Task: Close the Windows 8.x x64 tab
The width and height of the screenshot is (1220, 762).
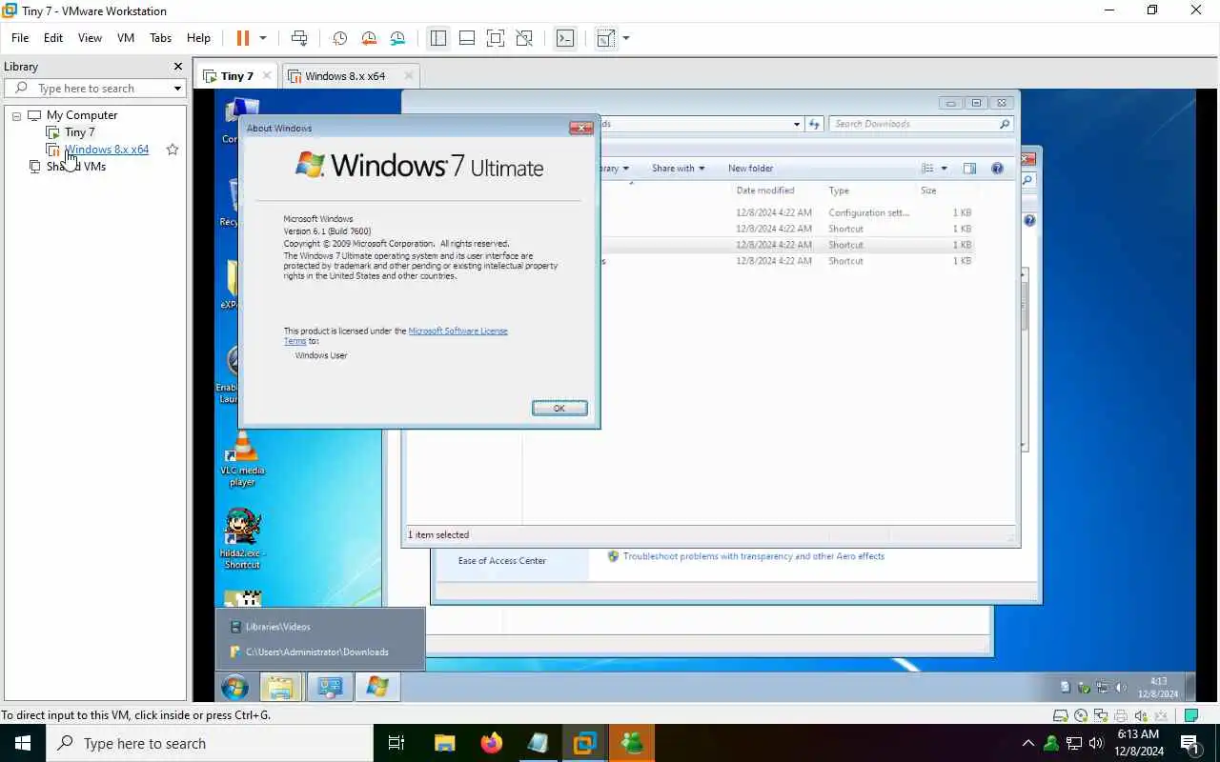Action: point(409,76)
